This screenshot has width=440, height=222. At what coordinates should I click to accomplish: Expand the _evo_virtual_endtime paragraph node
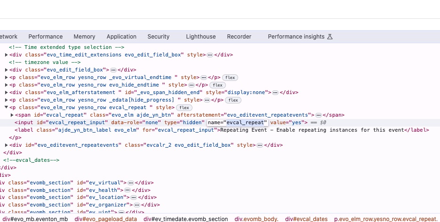point(6,77)
